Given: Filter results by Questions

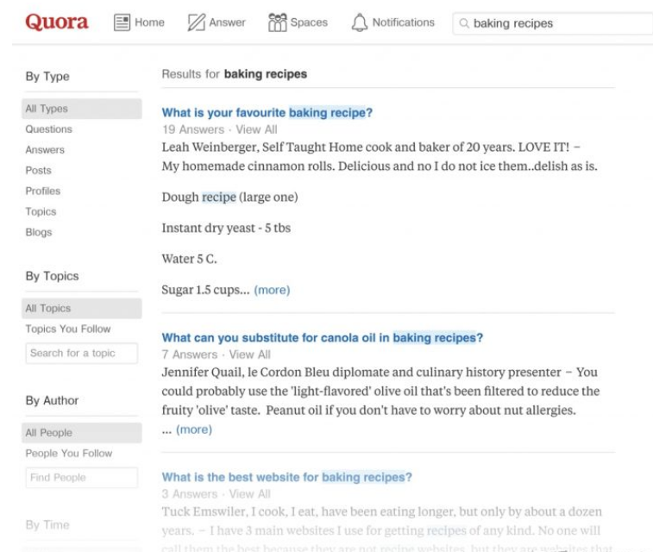Looking at the screenshot, I should click(48, 129).
